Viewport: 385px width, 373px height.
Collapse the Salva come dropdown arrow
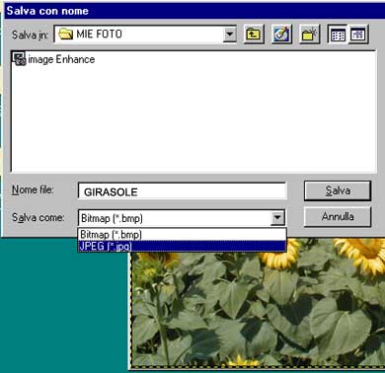click(x=277, y=218)
